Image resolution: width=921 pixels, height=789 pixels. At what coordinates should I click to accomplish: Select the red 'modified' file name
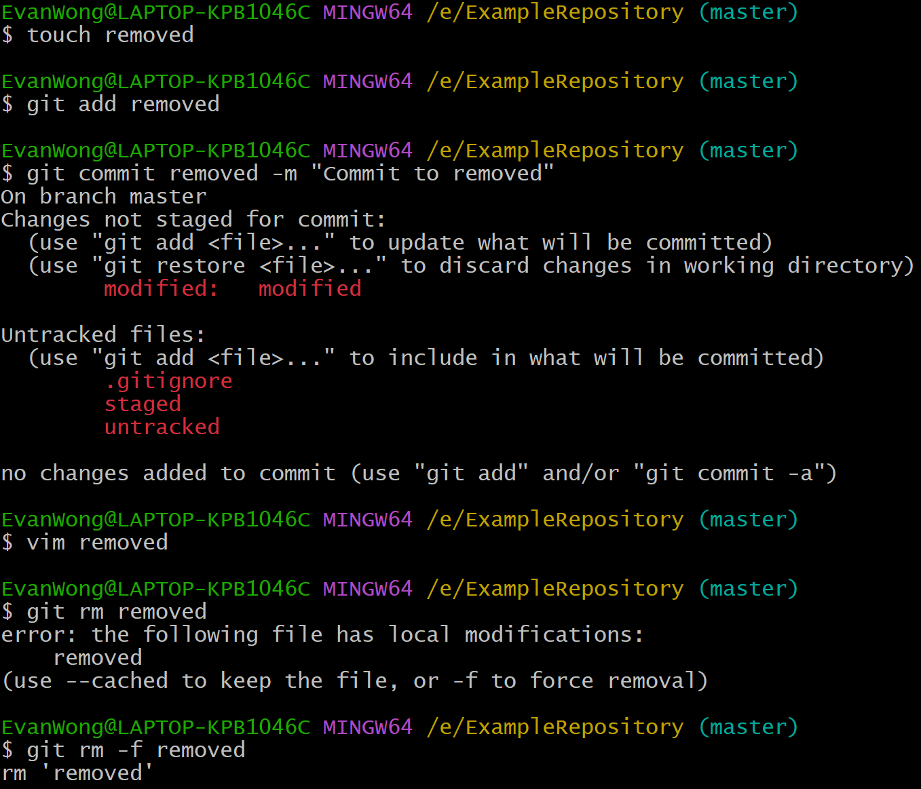click(x=309, y=289)
